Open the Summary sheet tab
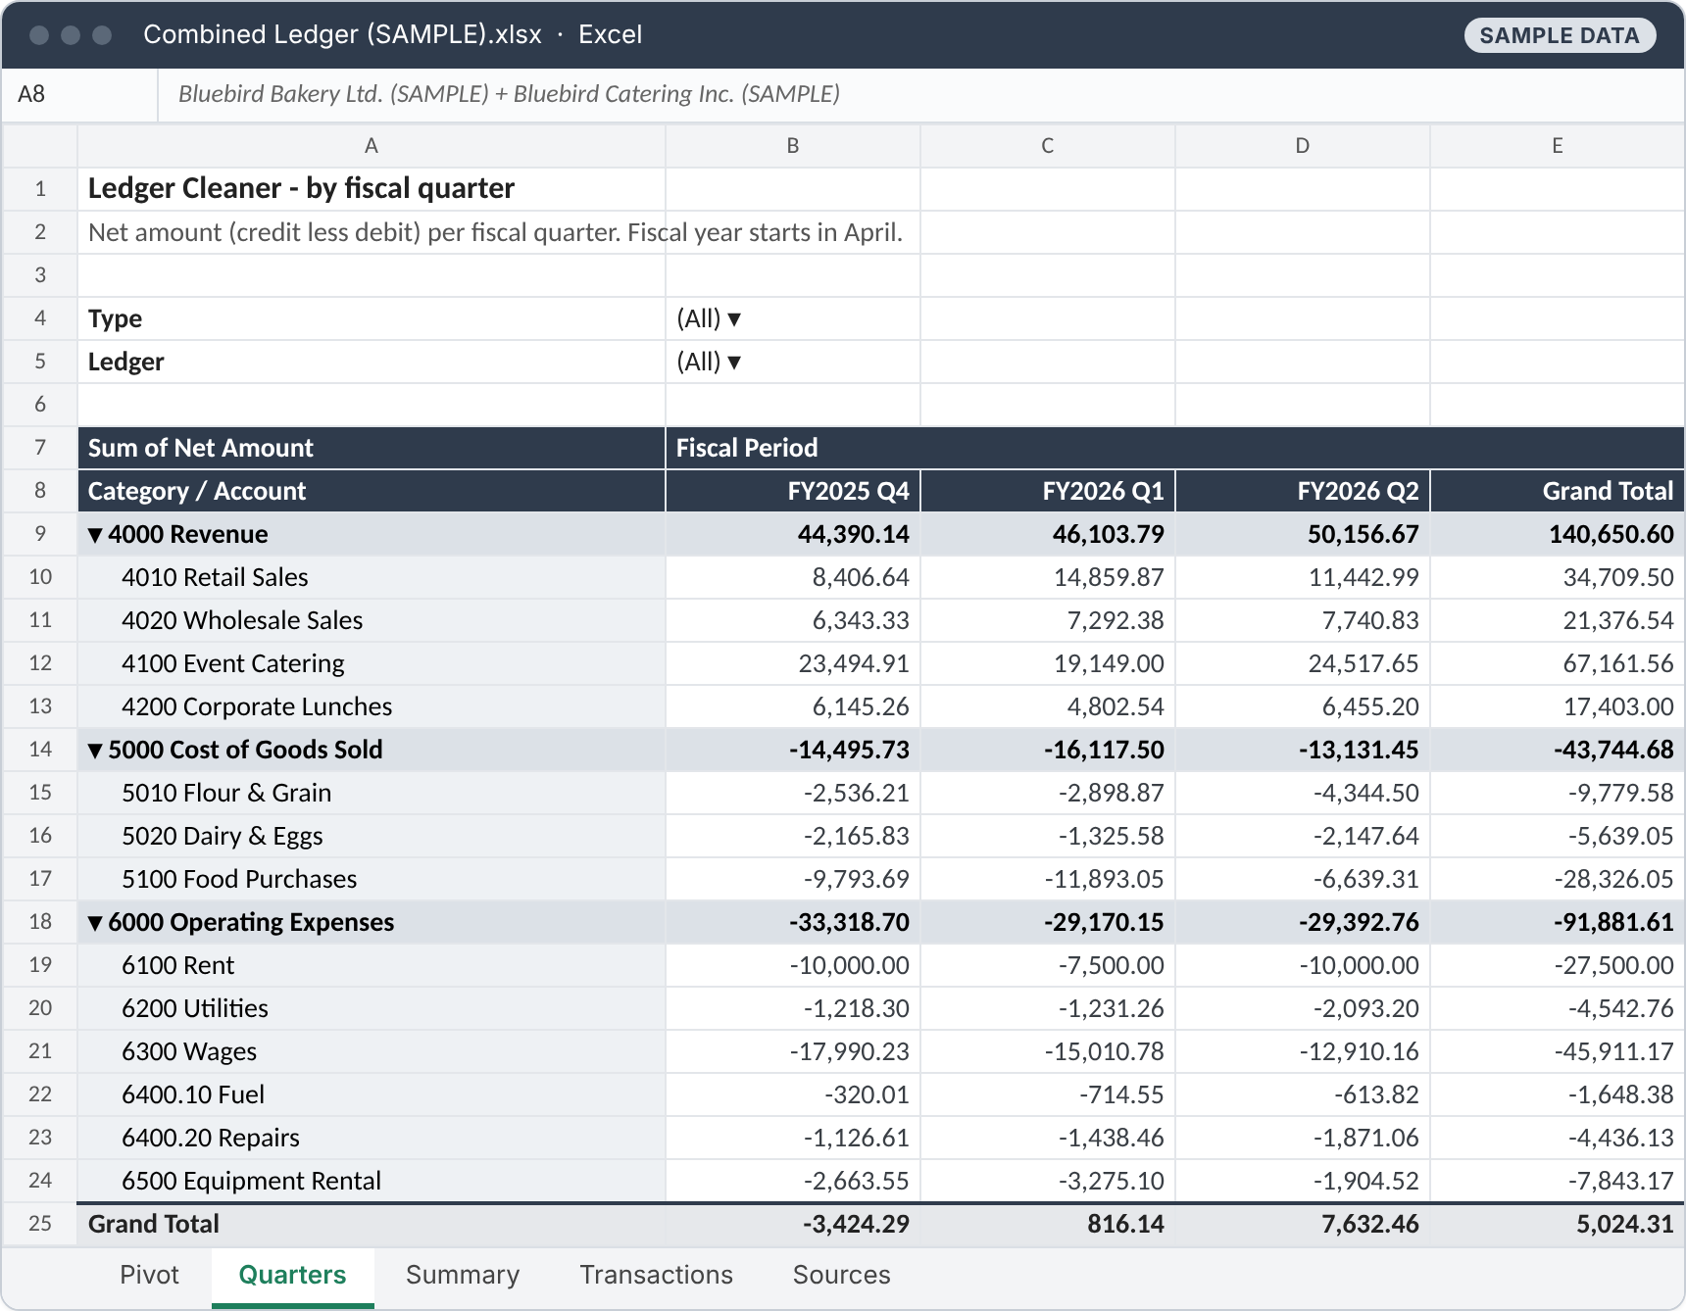This screenshot has height=1311, width=1686. [x=463, y=1275]
